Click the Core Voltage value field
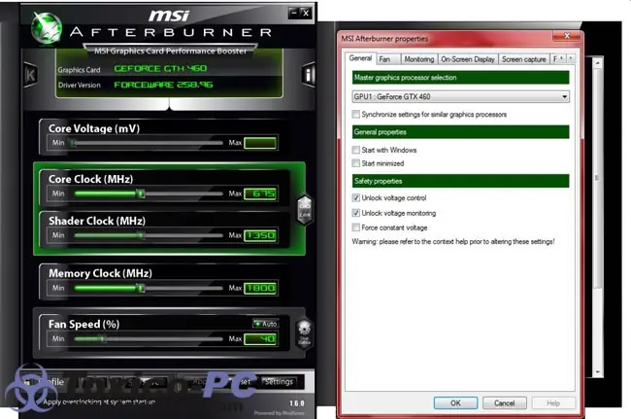 tap(260, 143)
